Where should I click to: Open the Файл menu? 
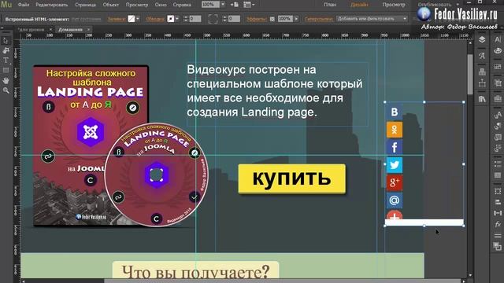(24, 5)
